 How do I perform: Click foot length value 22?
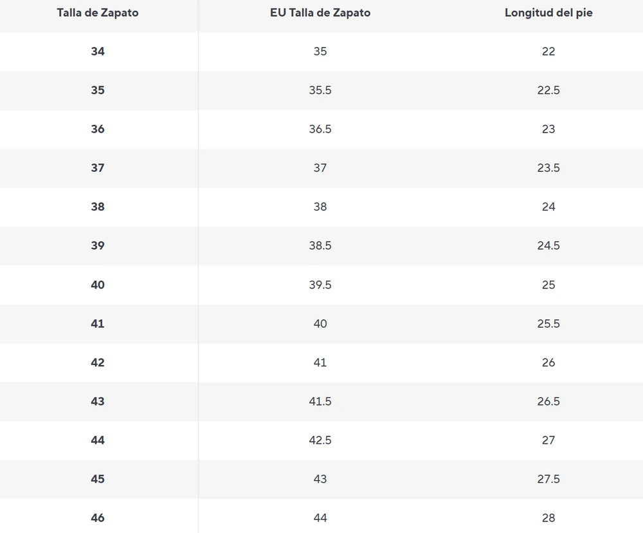(548, 51)
